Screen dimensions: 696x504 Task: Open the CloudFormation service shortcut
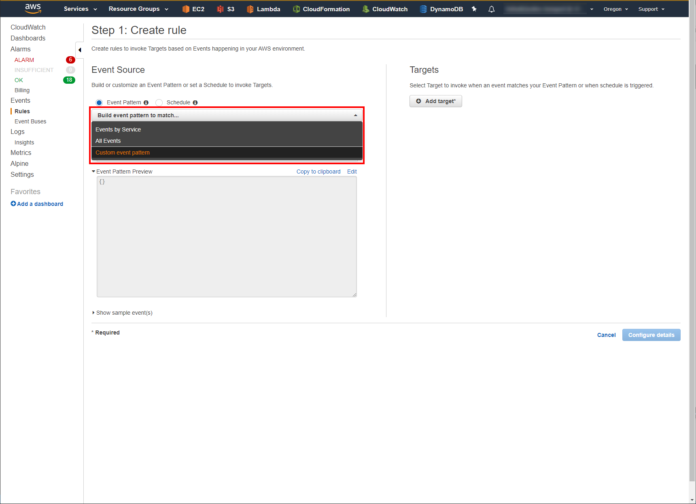(321, 8)
